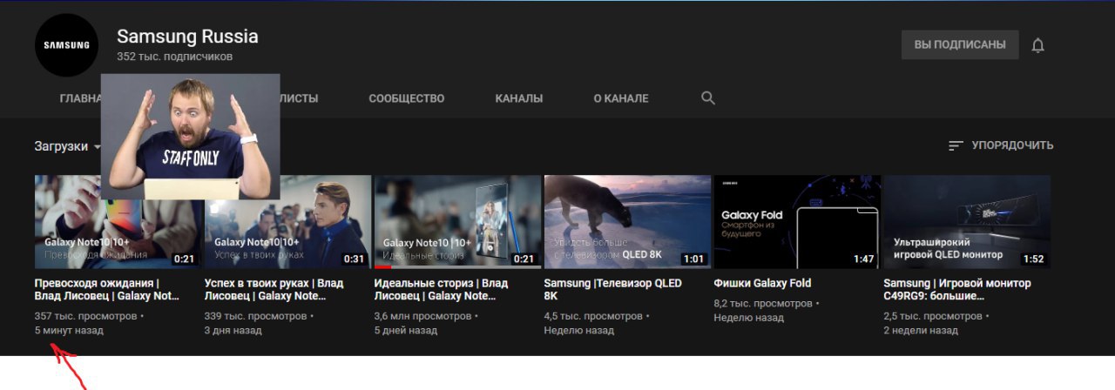The image size is (1115, 390).
Task: Click the overlaid STAFF ONLY man image
Action: coord(191,136)
